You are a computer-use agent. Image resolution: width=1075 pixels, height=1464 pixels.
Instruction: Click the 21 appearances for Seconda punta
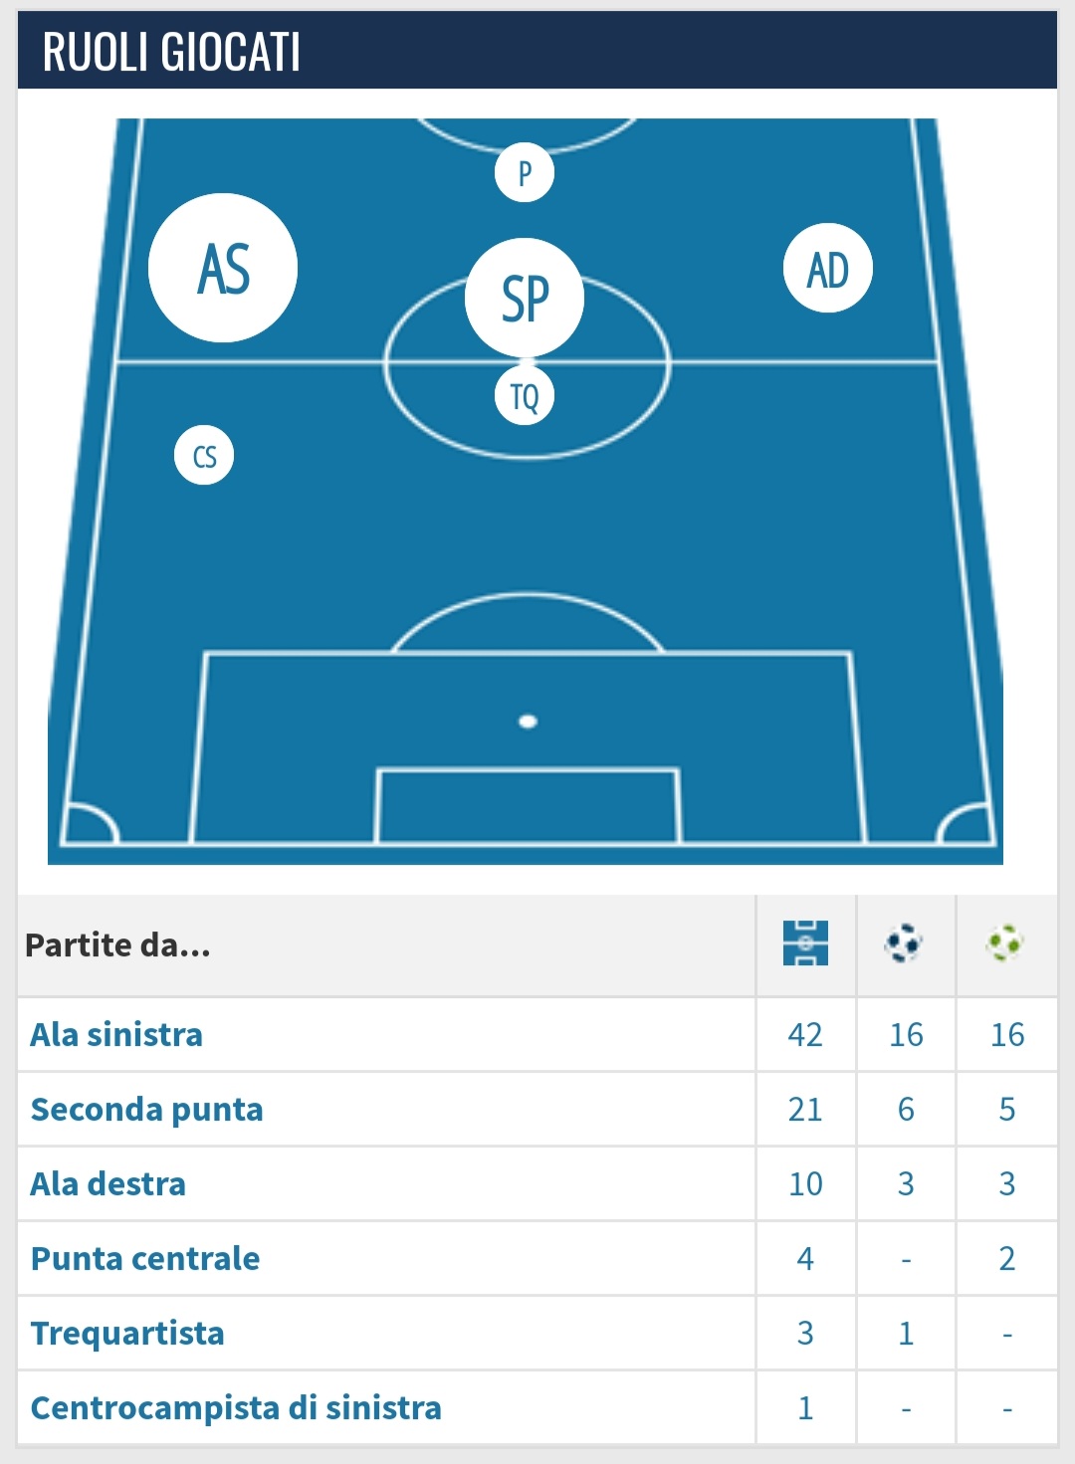coord(805,1110)
